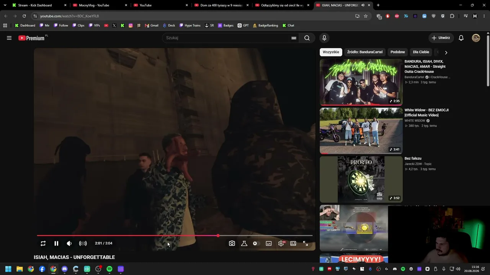The image size is (490, 275).
Task: Open video player settings gear
Action: coord(281,243)
